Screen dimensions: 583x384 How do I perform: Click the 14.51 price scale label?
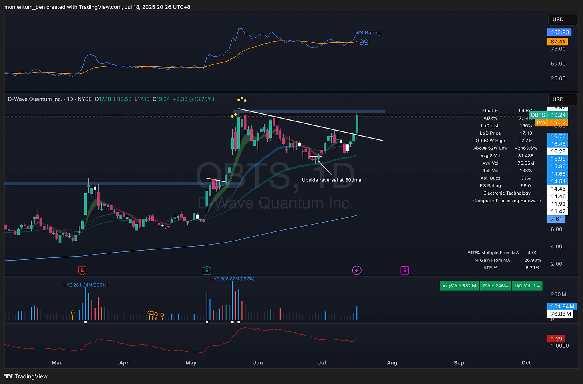pos(558,181)
